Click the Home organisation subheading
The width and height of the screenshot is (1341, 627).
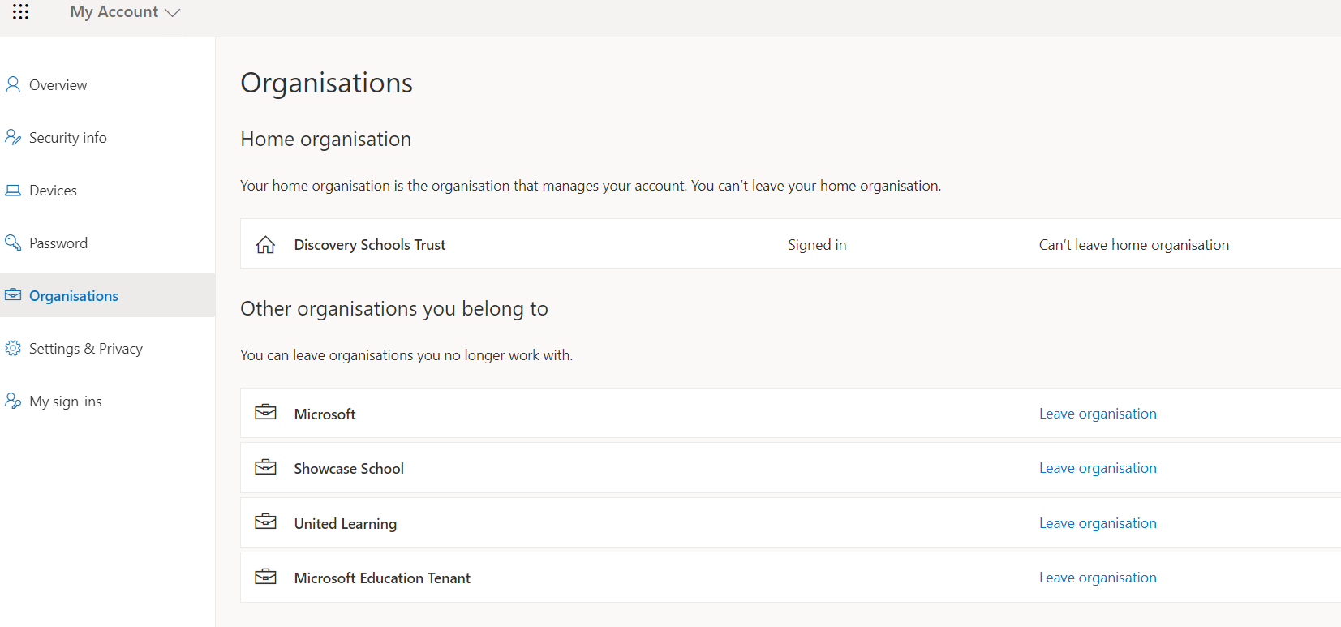pyautogui.click(x=326, y=140)
